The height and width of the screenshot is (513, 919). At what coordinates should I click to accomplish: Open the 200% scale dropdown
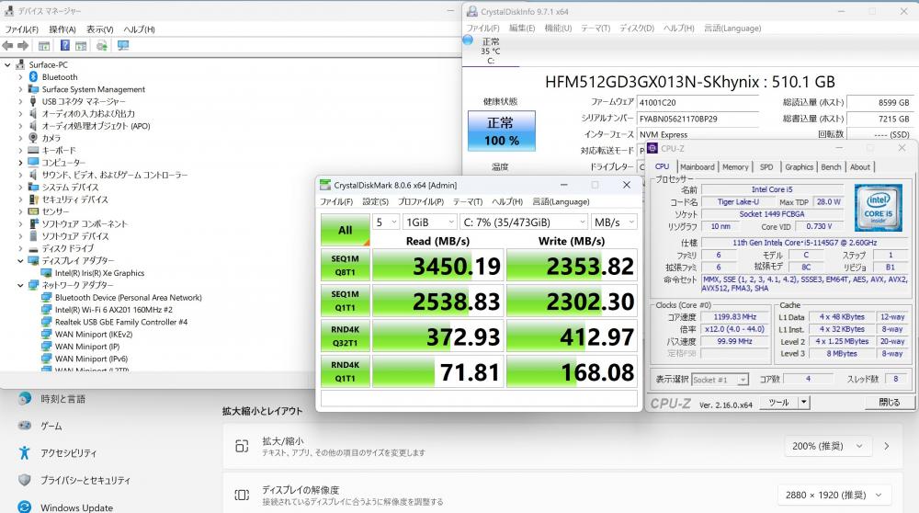pos(840,446)
